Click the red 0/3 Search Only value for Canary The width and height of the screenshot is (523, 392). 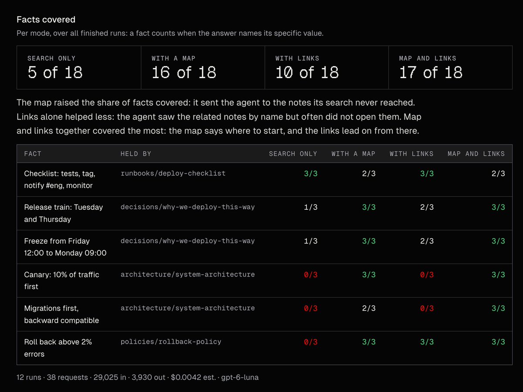coord(311,275)
